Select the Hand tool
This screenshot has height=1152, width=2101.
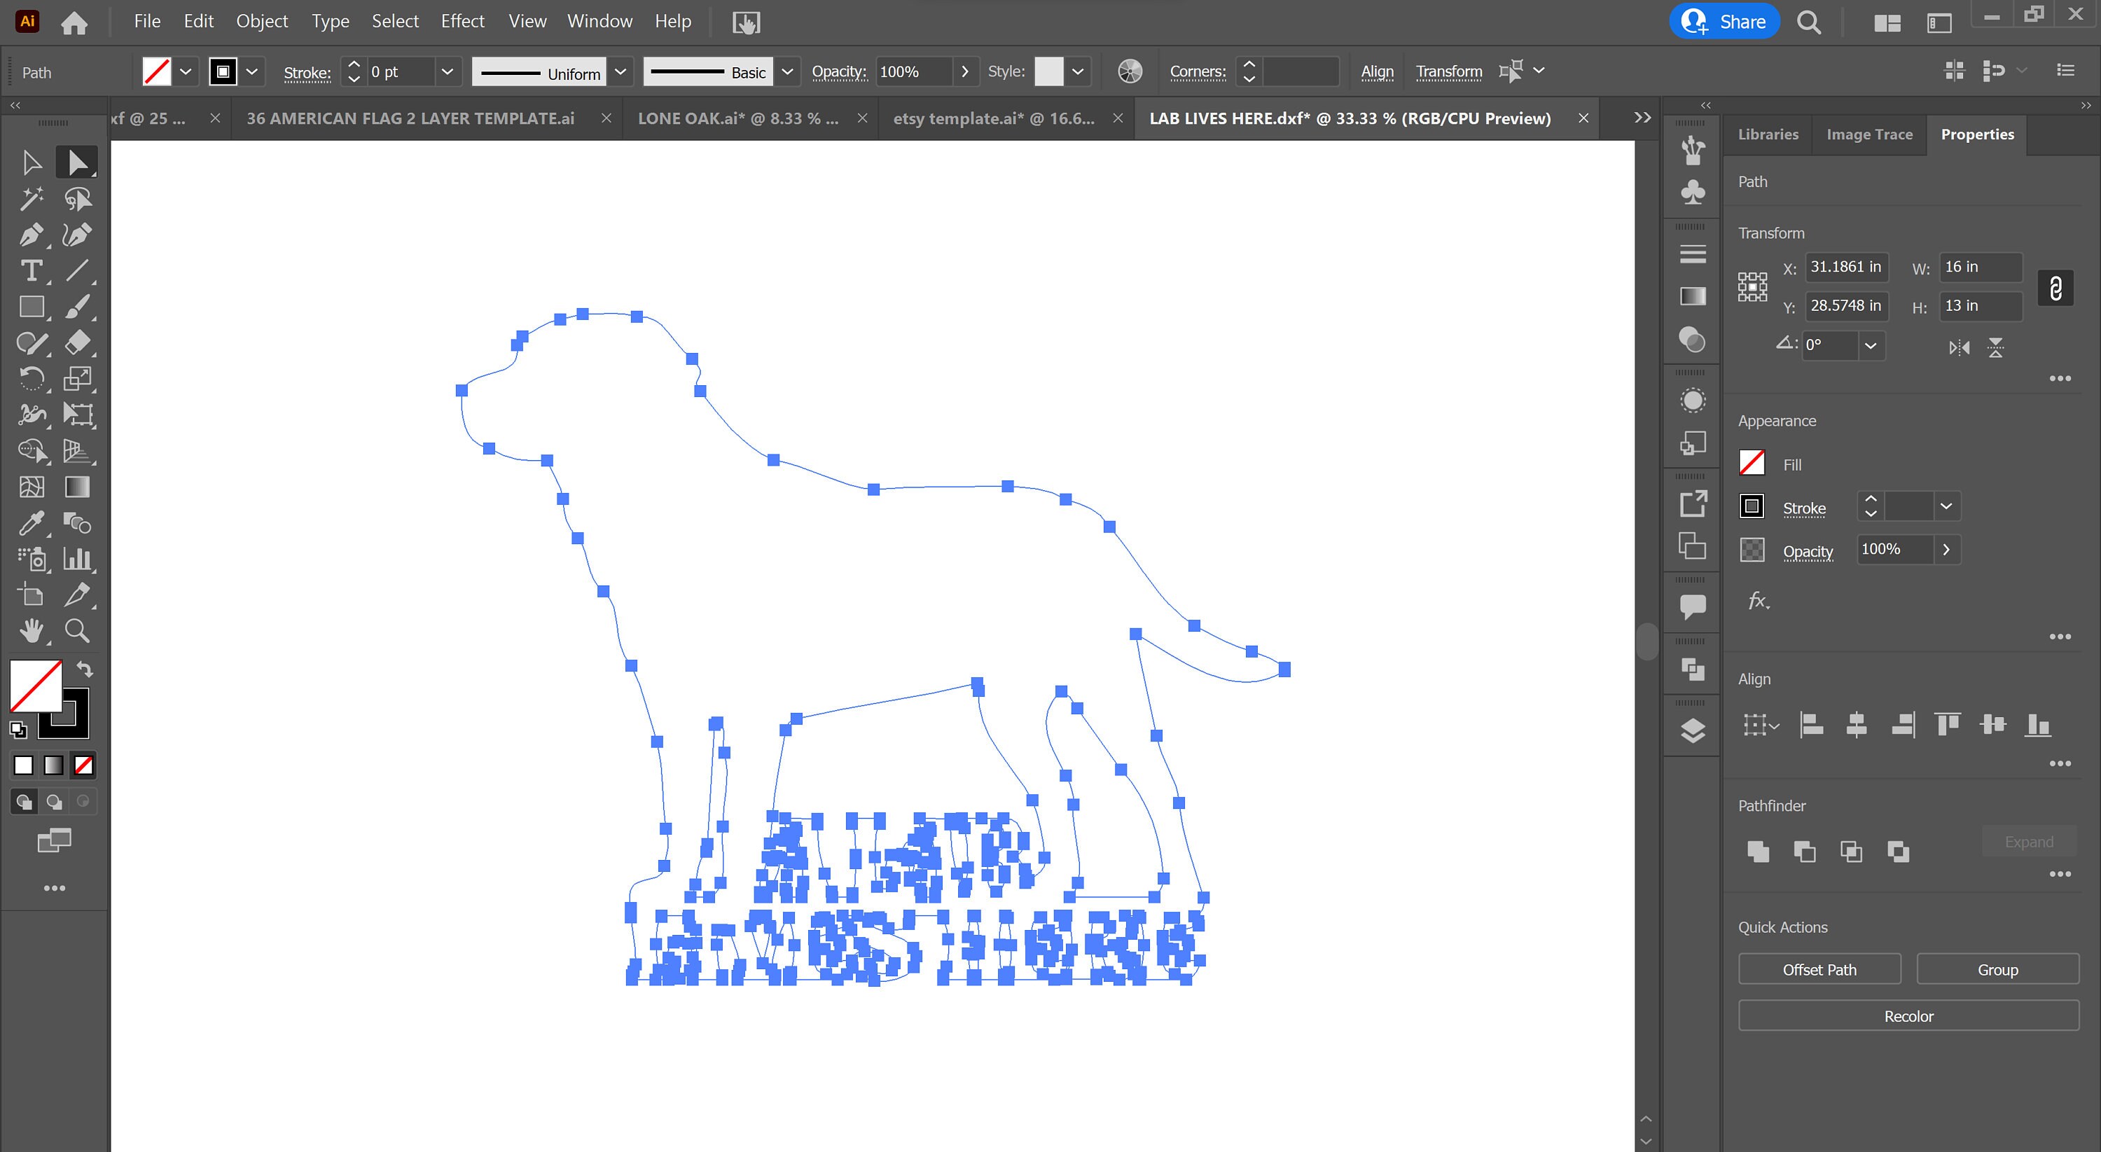pos(32,630)
